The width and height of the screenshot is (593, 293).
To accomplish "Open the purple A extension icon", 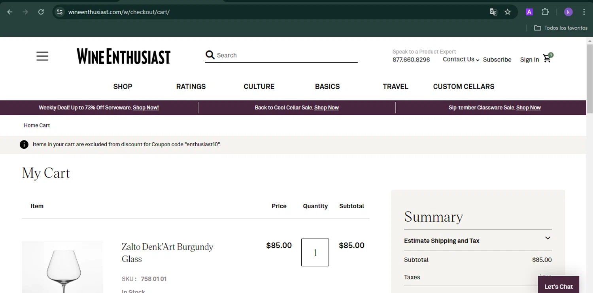I will 529,12.
